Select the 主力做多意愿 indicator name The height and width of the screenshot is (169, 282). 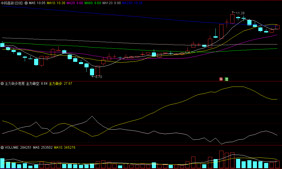(15, 84)
